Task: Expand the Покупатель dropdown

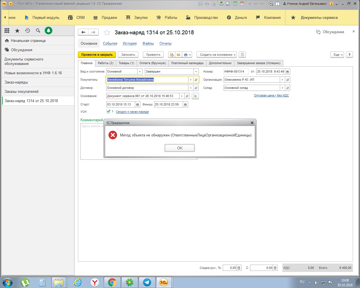Action: tap(190, 80)
